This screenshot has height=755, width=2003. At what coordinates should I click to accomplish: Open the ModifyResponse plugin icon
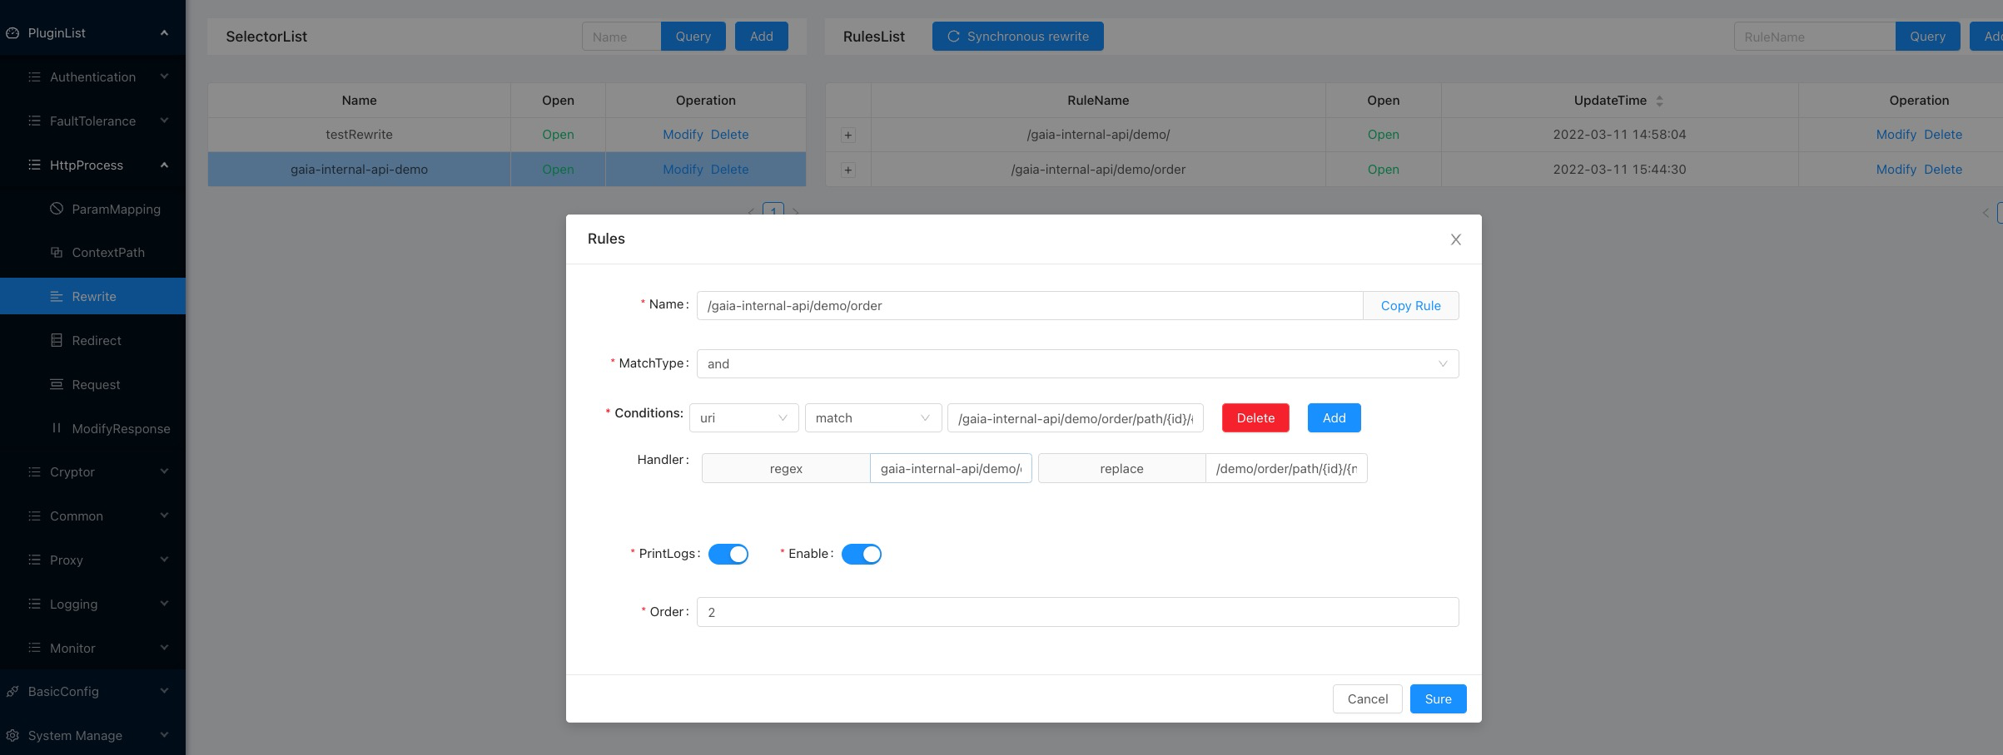[x=57, y=427]
